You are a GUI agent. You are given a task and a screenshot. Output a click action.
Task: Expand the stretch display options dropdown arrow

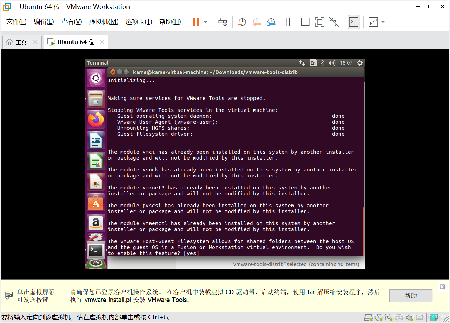pos(383,22)
